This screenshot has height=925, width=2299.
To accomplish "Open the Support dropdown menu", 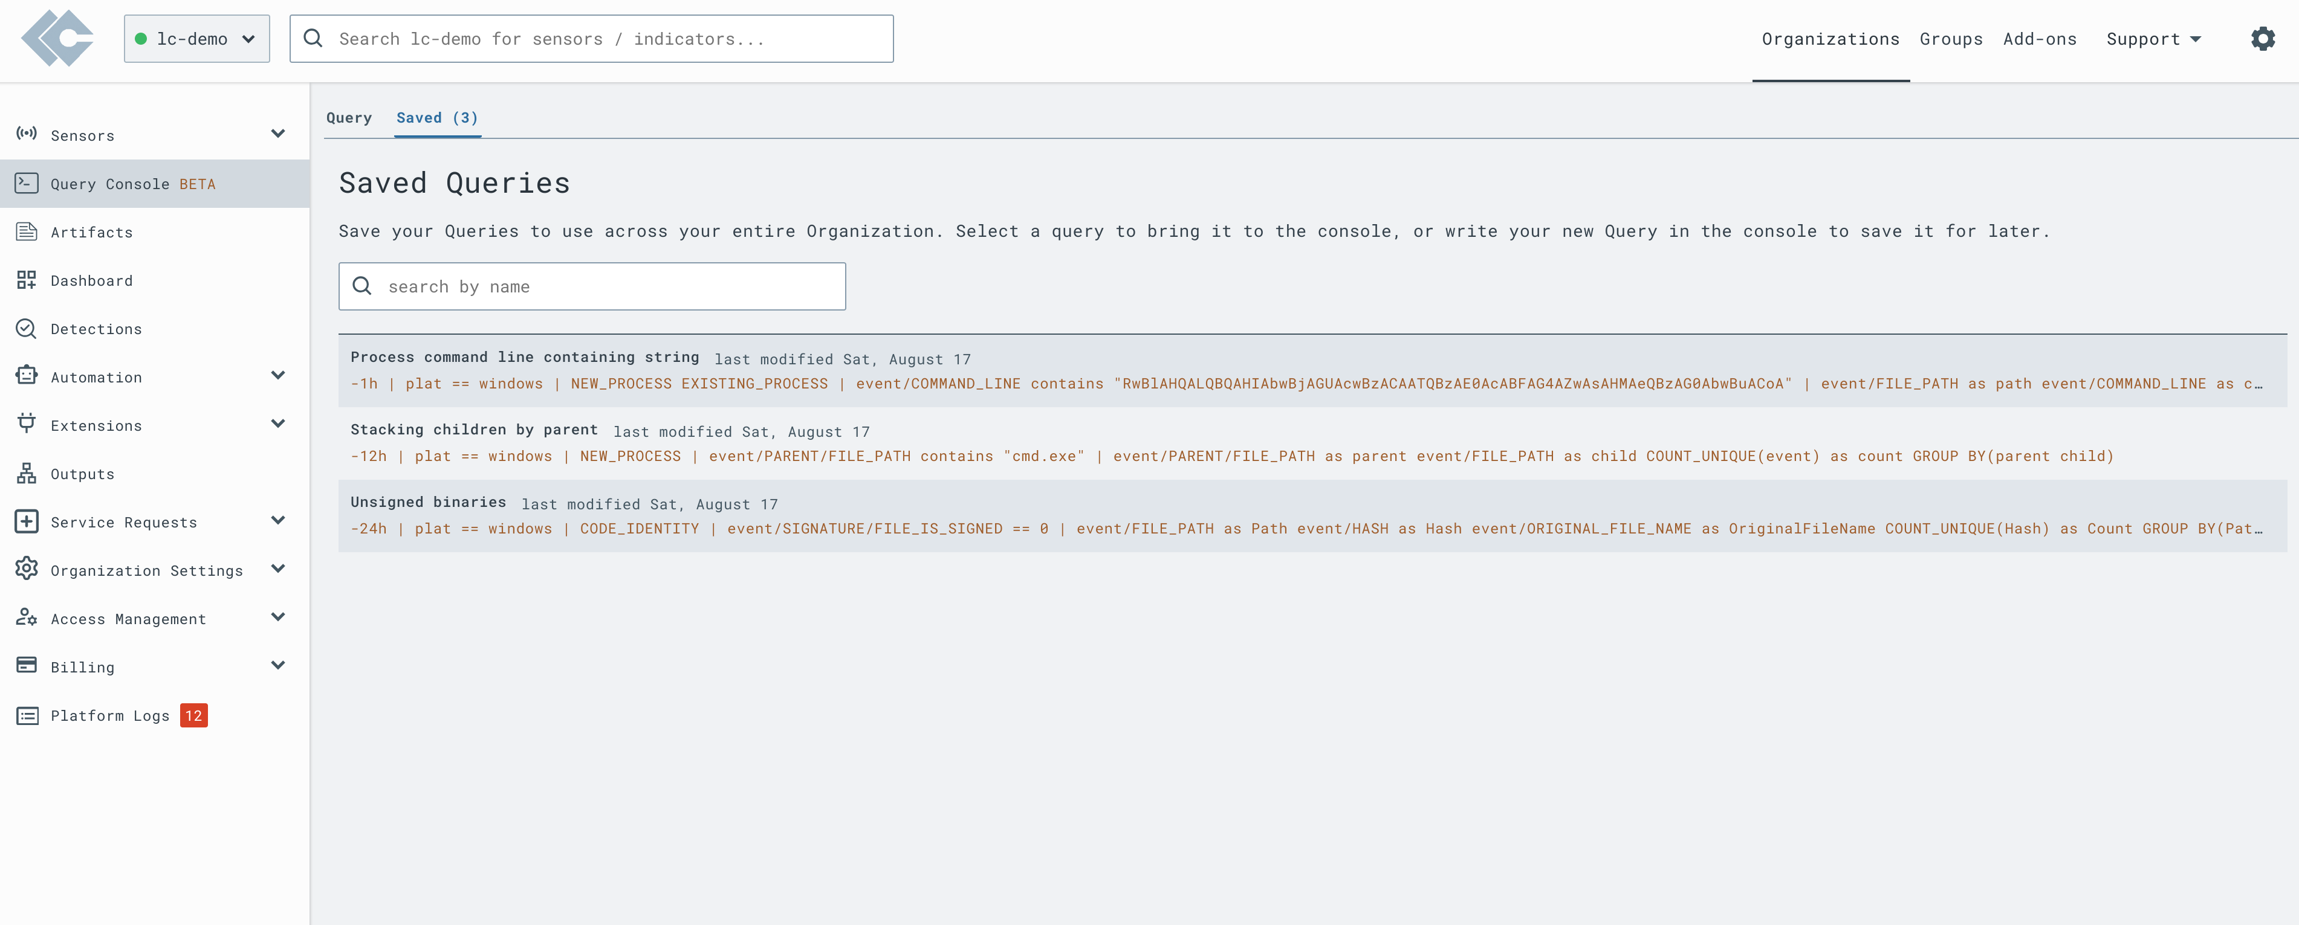I will (x=2153, y=38).
